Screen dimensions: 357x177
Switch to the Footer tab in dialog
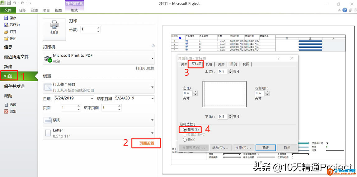click(x=221, y=64)
